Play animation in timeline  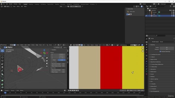click(x=74, y=90)
